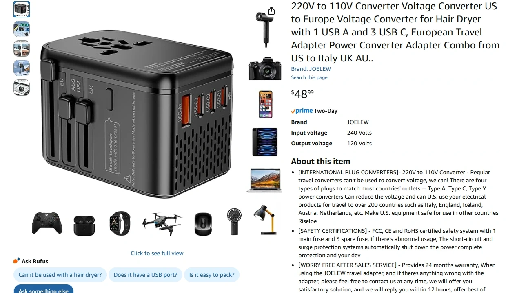
Task: Click the Ask something else button
Action: [44, 289]
